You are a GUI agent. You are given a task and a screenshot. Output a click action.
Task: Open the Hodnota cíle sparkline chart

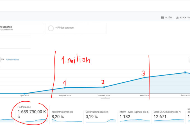point(30,121)
